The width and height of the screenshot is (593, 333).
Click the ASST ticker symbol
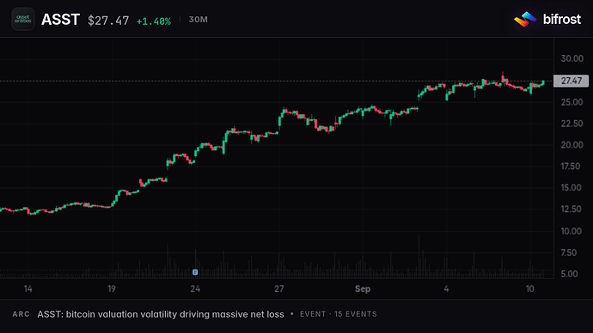click(x=60, y=20)
